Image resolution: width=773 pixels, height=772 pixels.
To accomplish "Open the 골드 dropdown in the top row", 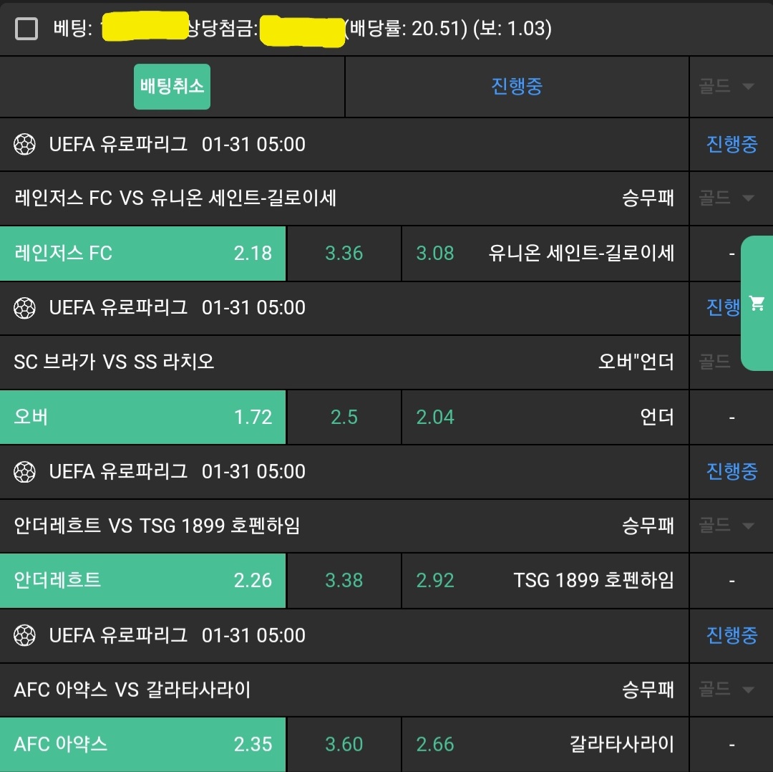I will click(727, 87).
